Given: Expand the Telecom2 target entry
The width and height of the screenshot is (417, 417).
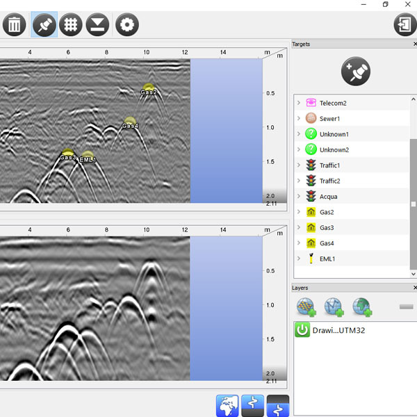Looking at the screenshot, I should 299,103.
